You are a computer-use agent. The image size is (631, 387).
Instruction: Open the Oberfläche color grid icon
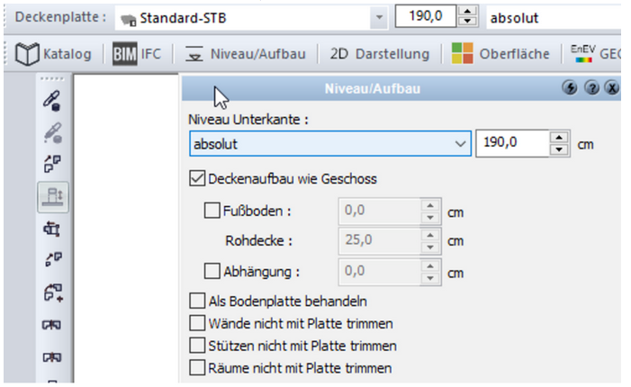coord(462,54)
